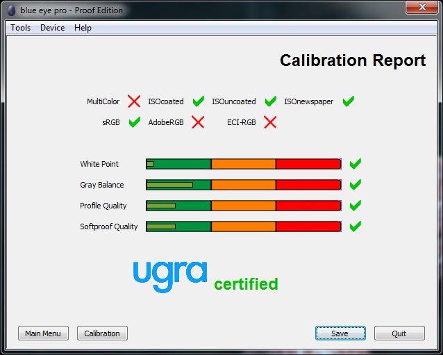Click the Gray Balance result checkmark
This screenshot has height=355, width=443.
pyautogui.click(x=355, y=185)
